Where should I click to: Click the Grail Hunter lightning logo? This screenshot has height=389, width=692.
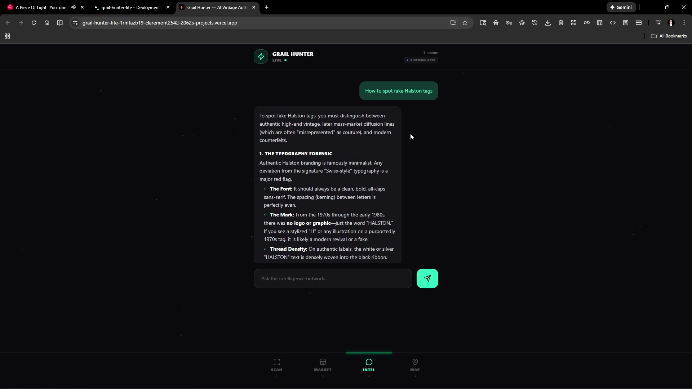point(261,57)
